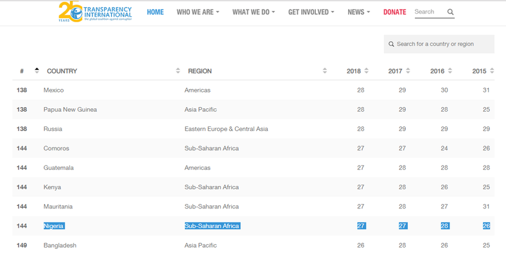The image size is (506, 254).
Task: Click Papua New Guinea's Asia Pacific region
Action: 200,110
